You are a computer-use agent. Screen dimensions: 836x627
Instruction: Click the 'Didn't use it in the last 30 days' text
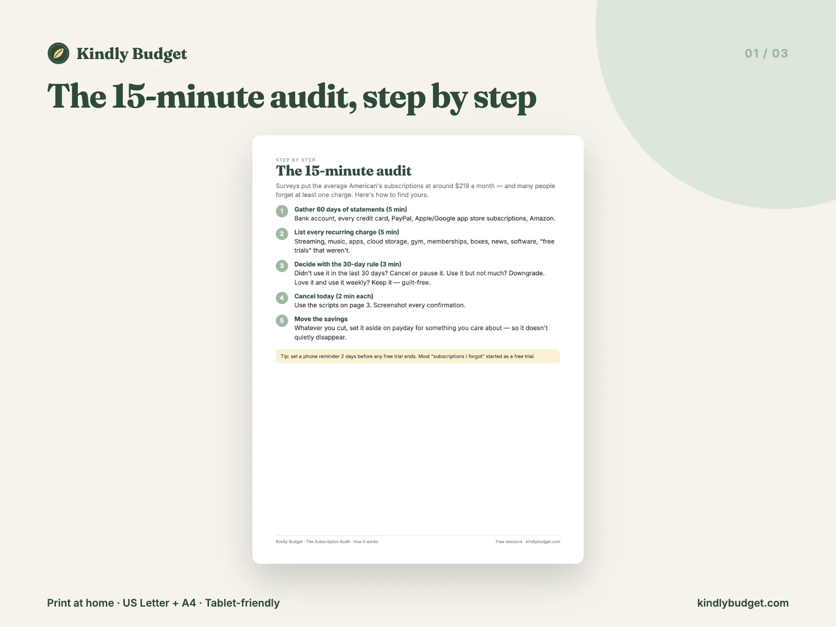coord(420,278)
